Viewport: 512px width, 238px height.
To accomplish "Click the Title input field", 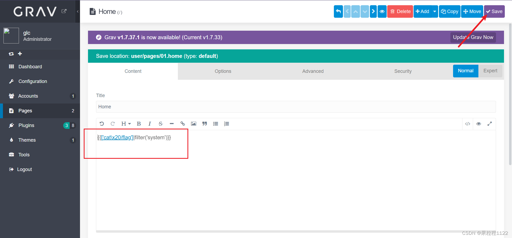I will [296, 107].
